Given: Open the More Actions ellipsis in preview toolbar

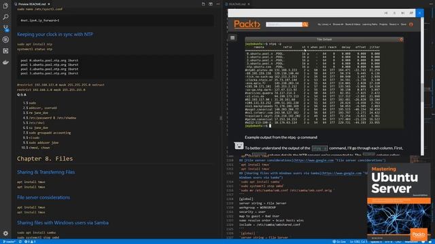Looking at the screenshot, I should (218, 4).
